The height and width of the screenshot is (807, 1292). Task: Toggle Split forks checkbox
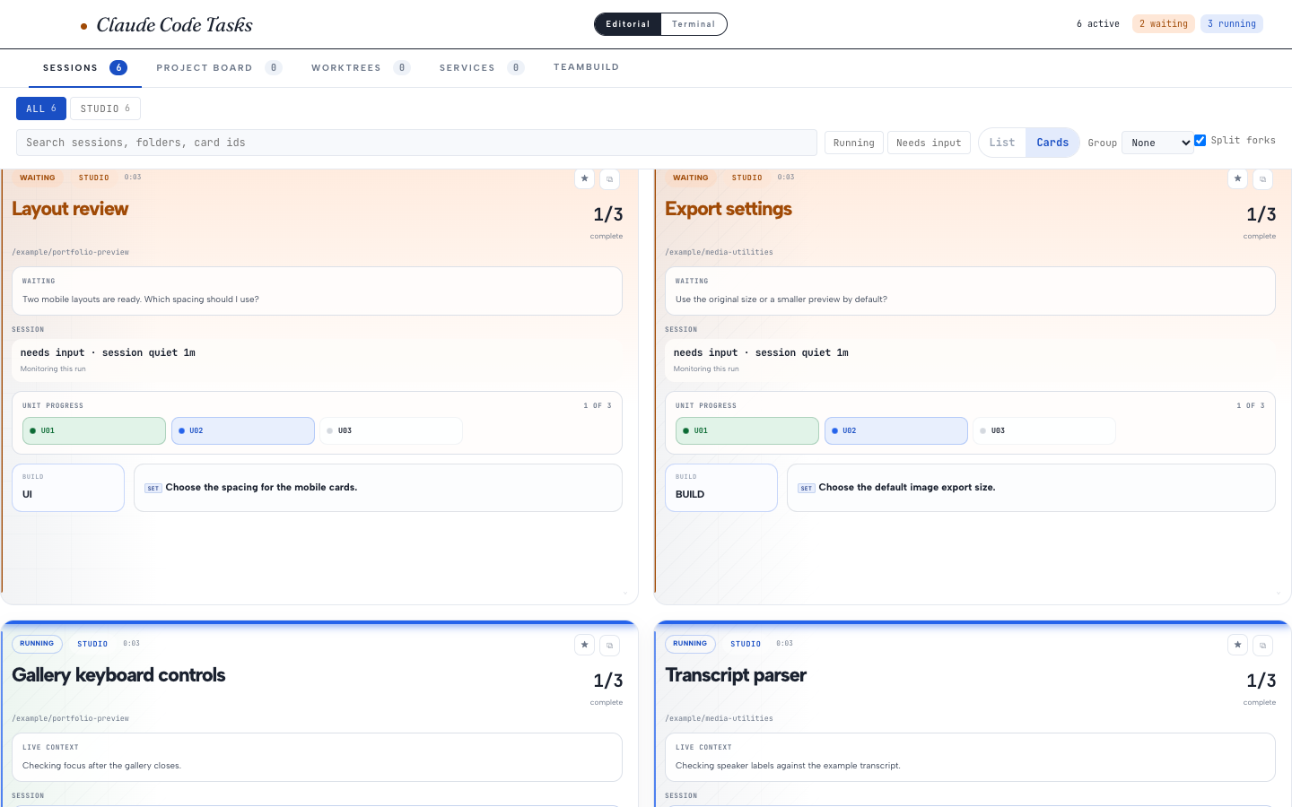[x=1200, y=141]
